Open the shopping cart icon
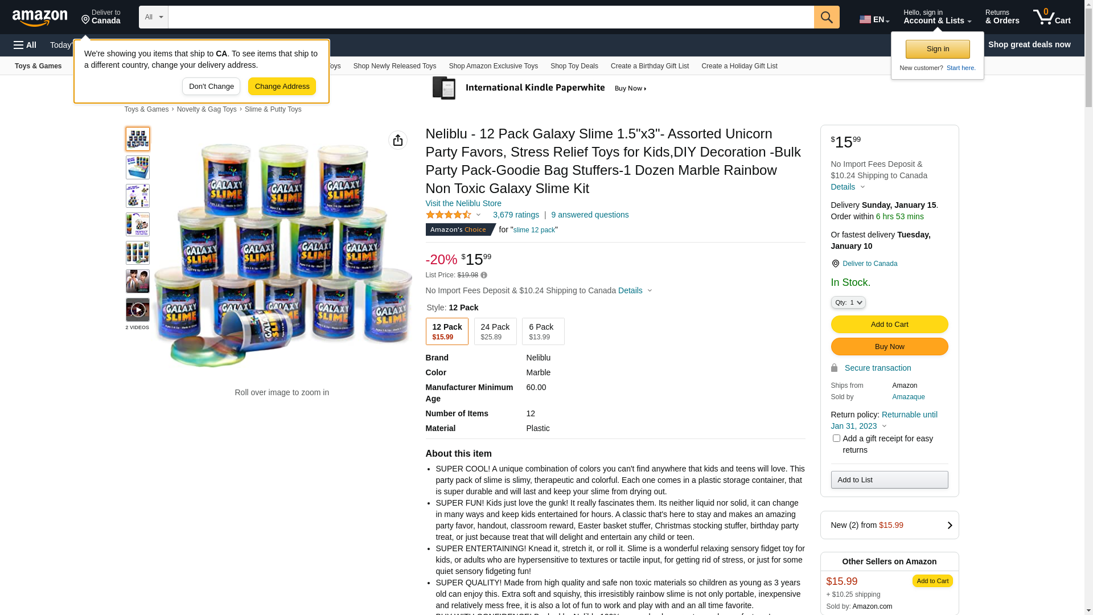 click(1051, 17)
